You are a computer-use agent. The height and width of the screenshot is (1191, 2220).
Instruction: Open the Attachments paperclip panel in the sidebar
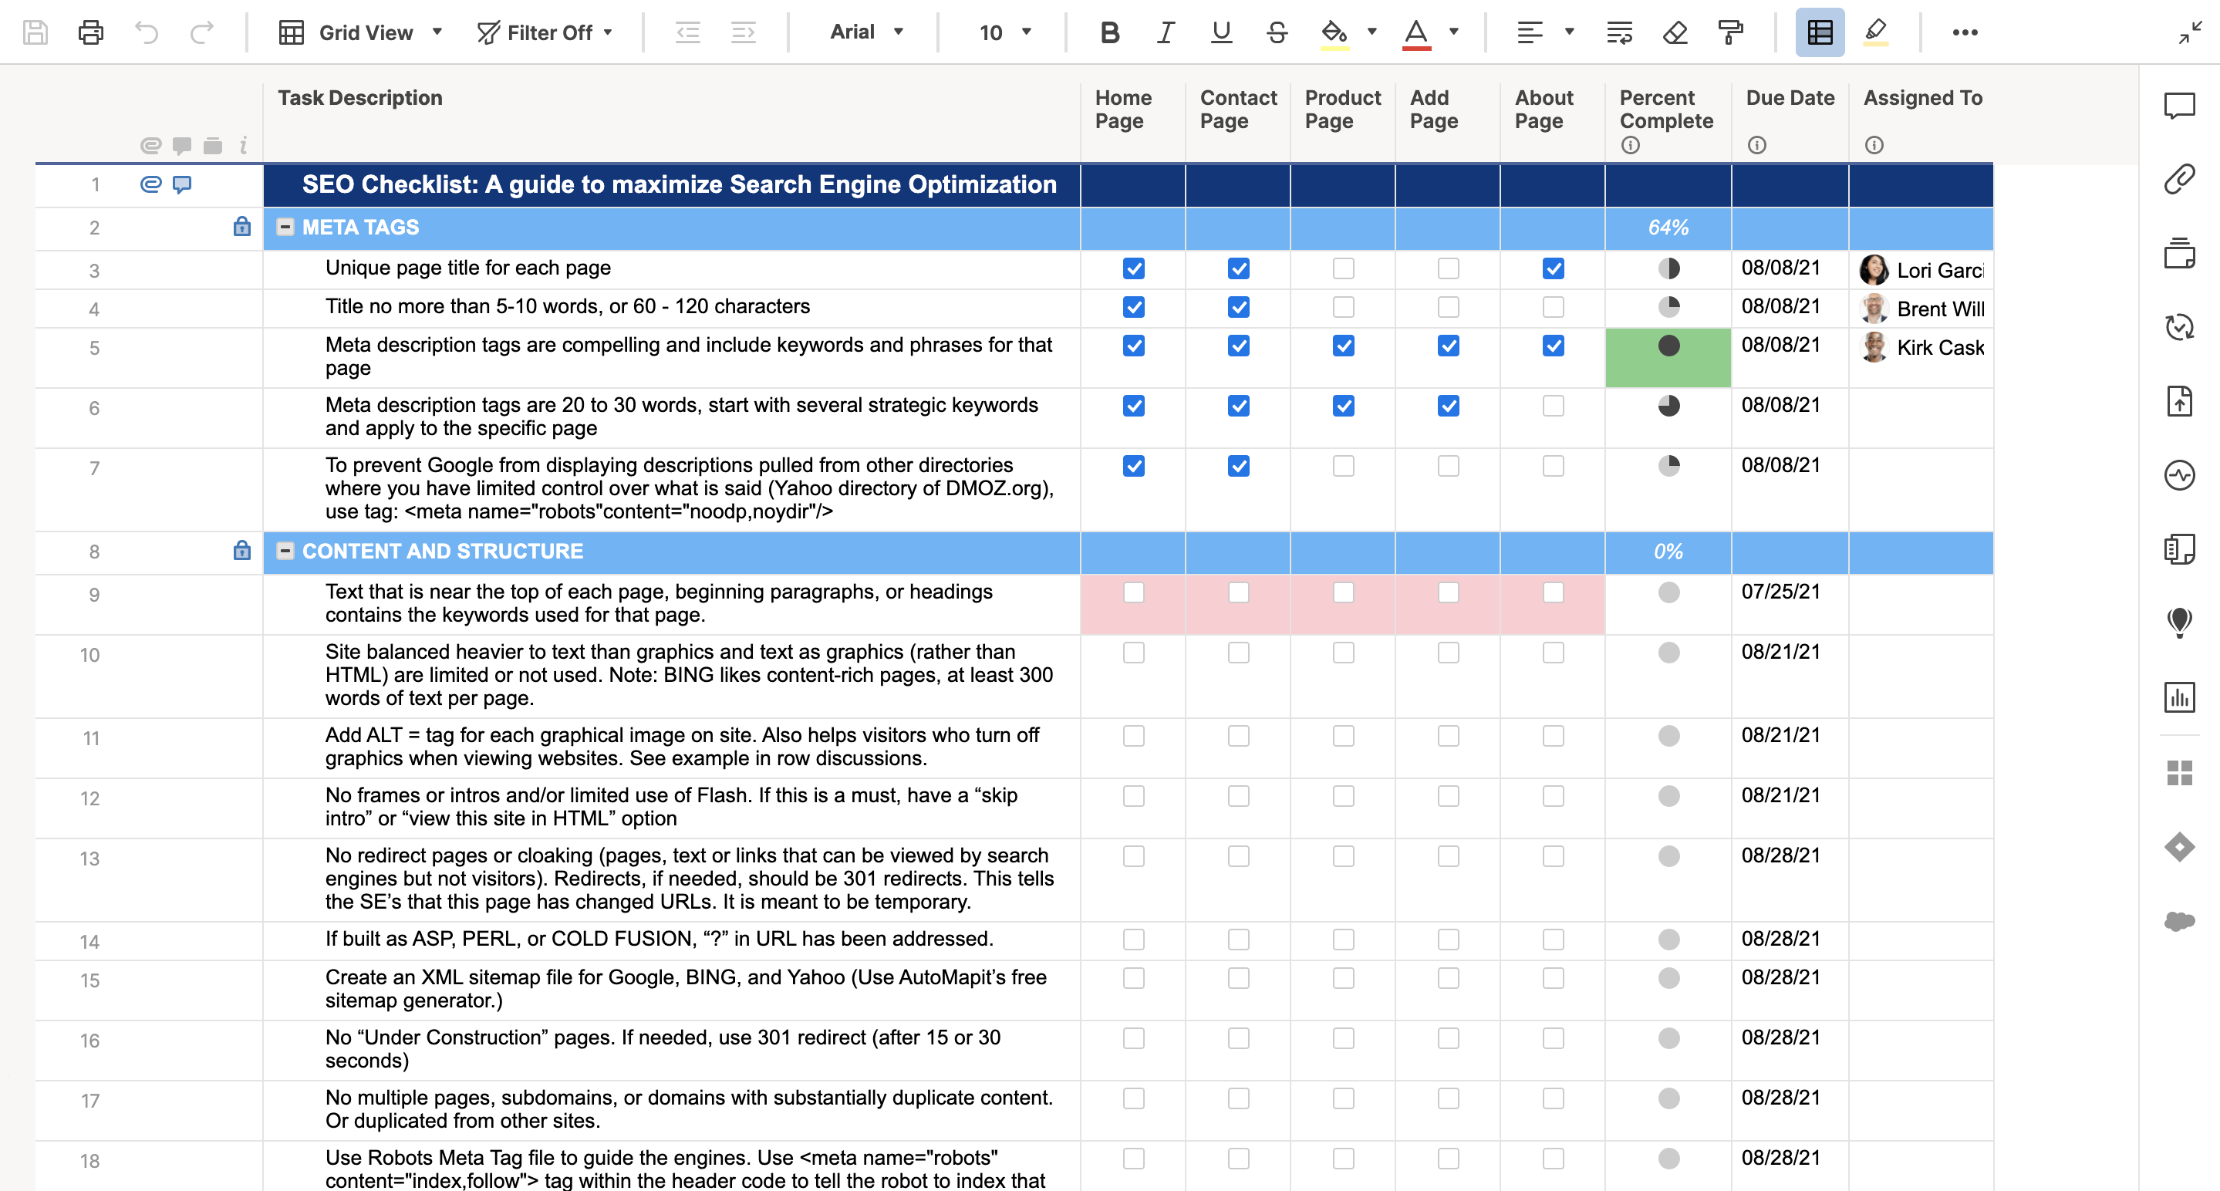(x=2178, y=179)
